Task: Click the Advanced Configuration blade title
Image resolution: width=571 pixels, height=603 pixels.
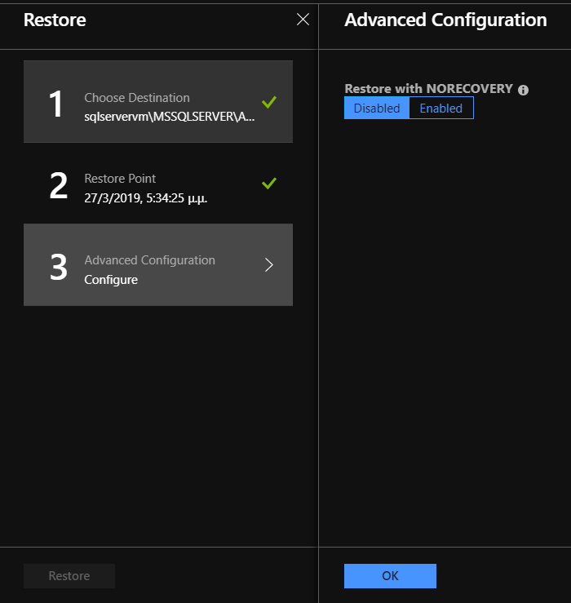Action: pos(445,20)
